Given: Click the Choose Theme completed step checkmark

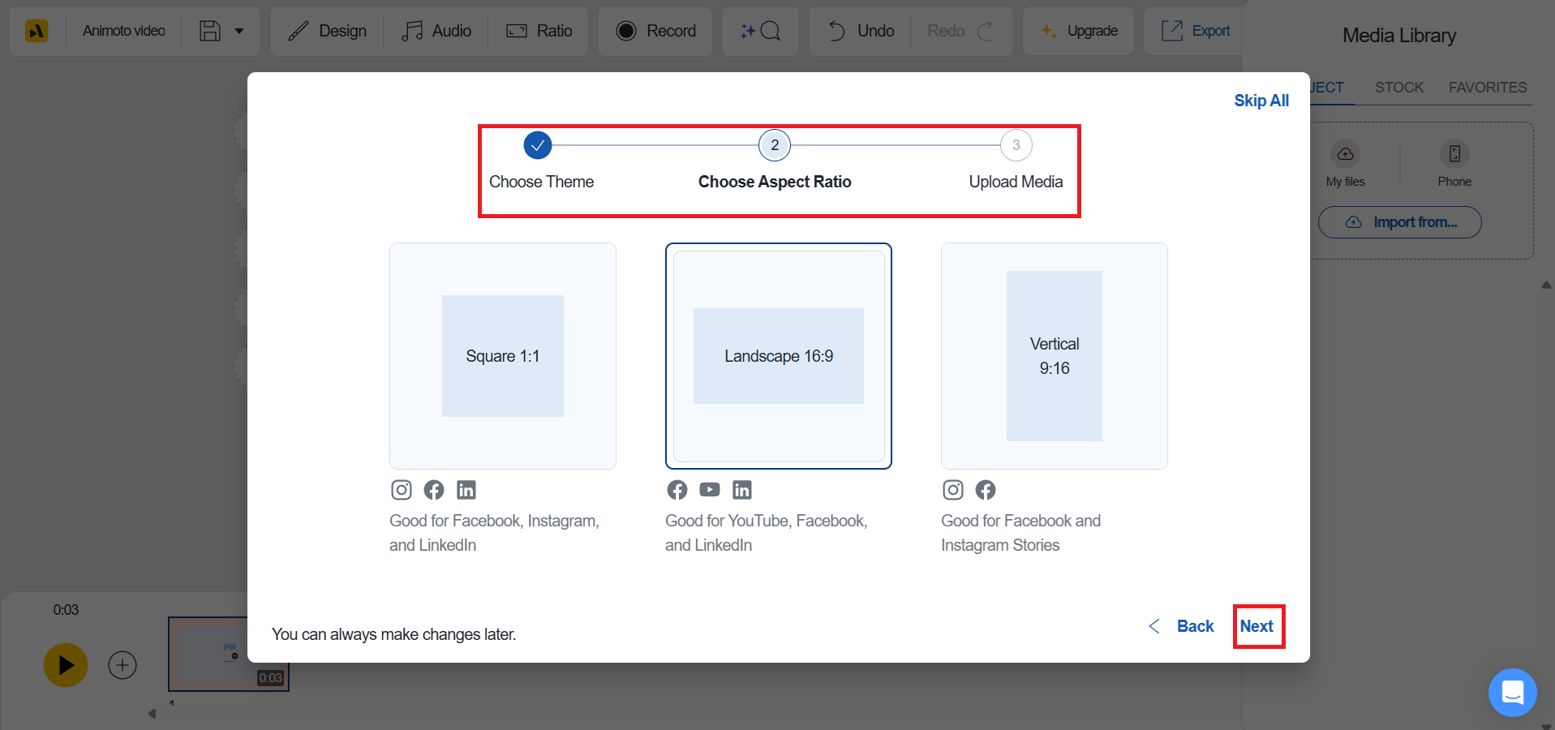Looking at the screenshot, I should click(538, 146).
